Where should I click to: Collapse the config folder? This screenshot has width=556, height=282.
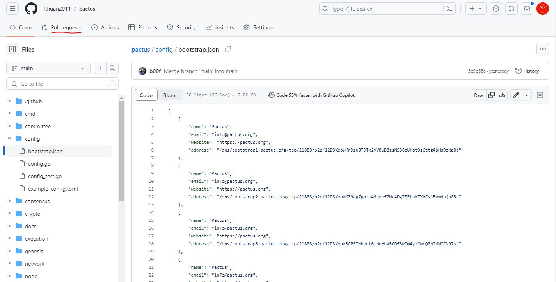tap(9, 139)
